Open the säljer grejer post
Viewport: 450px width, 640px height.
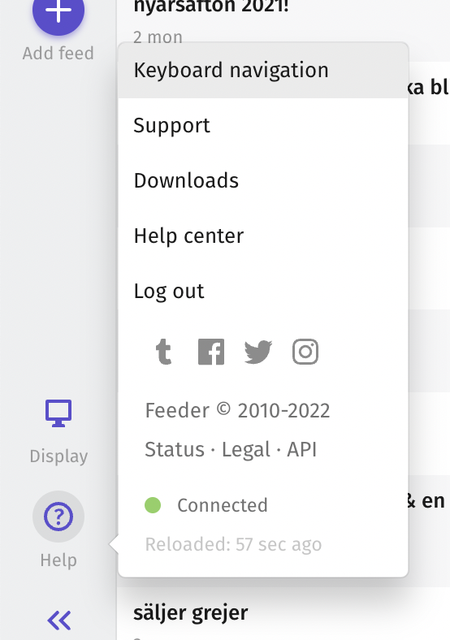(x=191, y=612)
